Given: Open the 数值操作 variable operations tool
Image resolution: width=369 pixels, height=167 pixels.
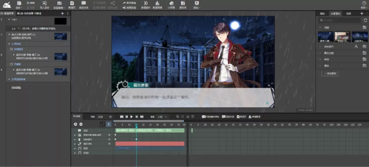Looking at the screenshot, I should coord(146,4).
